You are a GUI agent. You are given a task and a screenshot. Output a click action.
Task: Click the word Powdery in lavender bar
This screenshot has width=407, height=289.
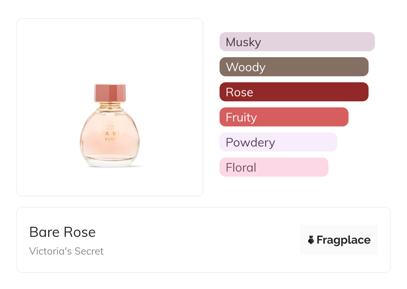tap(250, 142)
